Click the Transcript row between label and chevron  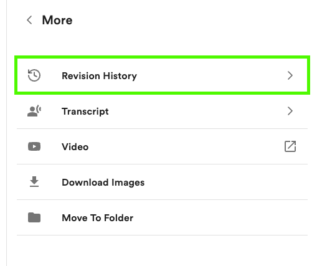point(198,111)
